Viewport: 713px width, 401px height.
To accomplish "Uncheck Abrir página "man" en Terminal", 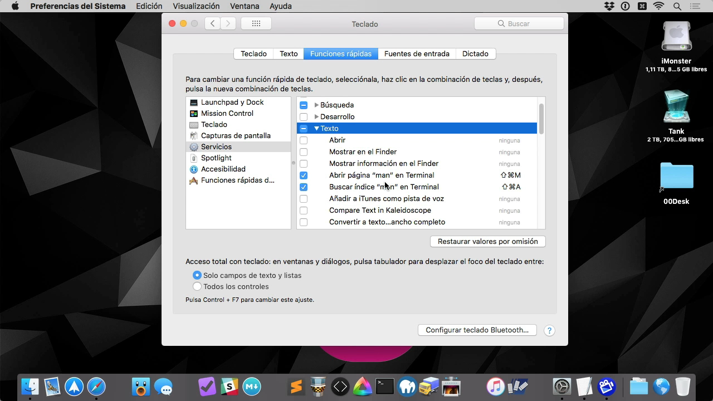I will [304, 175].
